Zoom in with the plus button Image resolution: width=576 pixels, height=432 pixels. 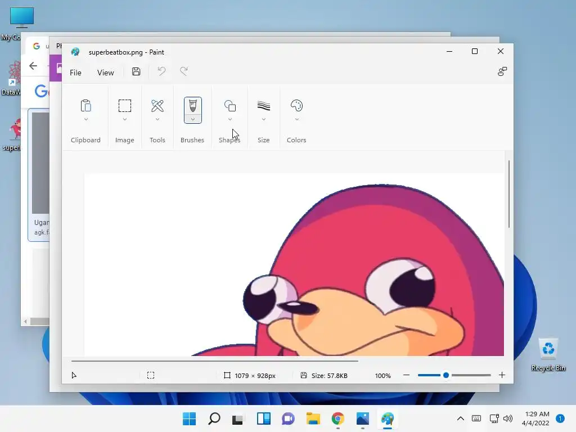click(502, 375)
